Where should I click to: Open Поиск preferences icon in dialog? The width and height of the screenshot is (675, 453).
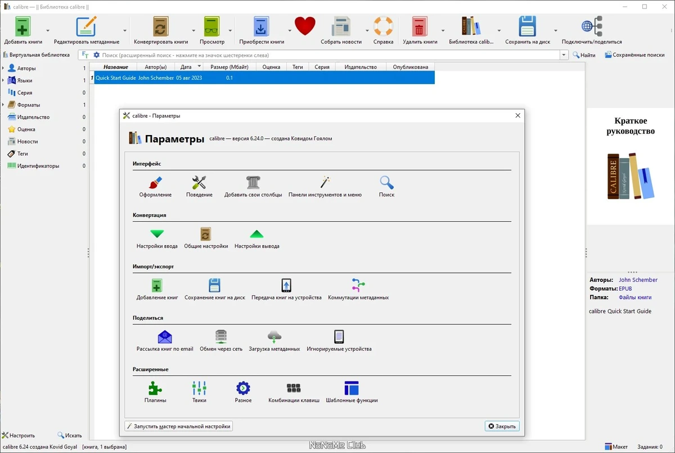pyautogui.click(x=386, y=186)
